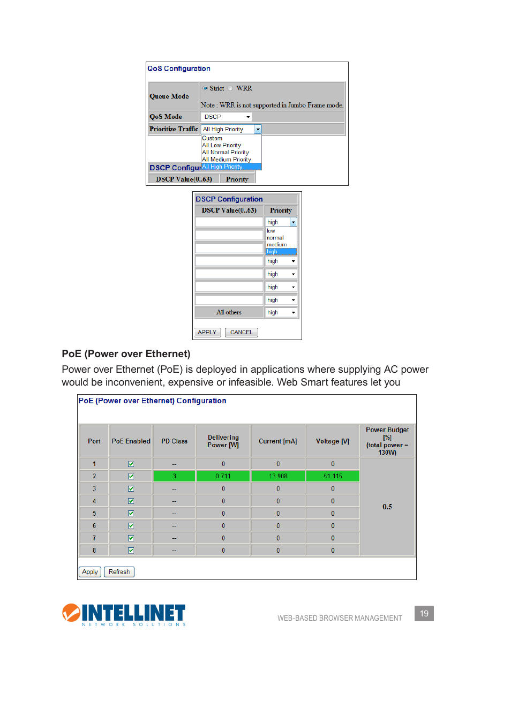Viewport: 511px width, 723px height.
Task: Click the page number 19 box
Action: click(424, 614)
